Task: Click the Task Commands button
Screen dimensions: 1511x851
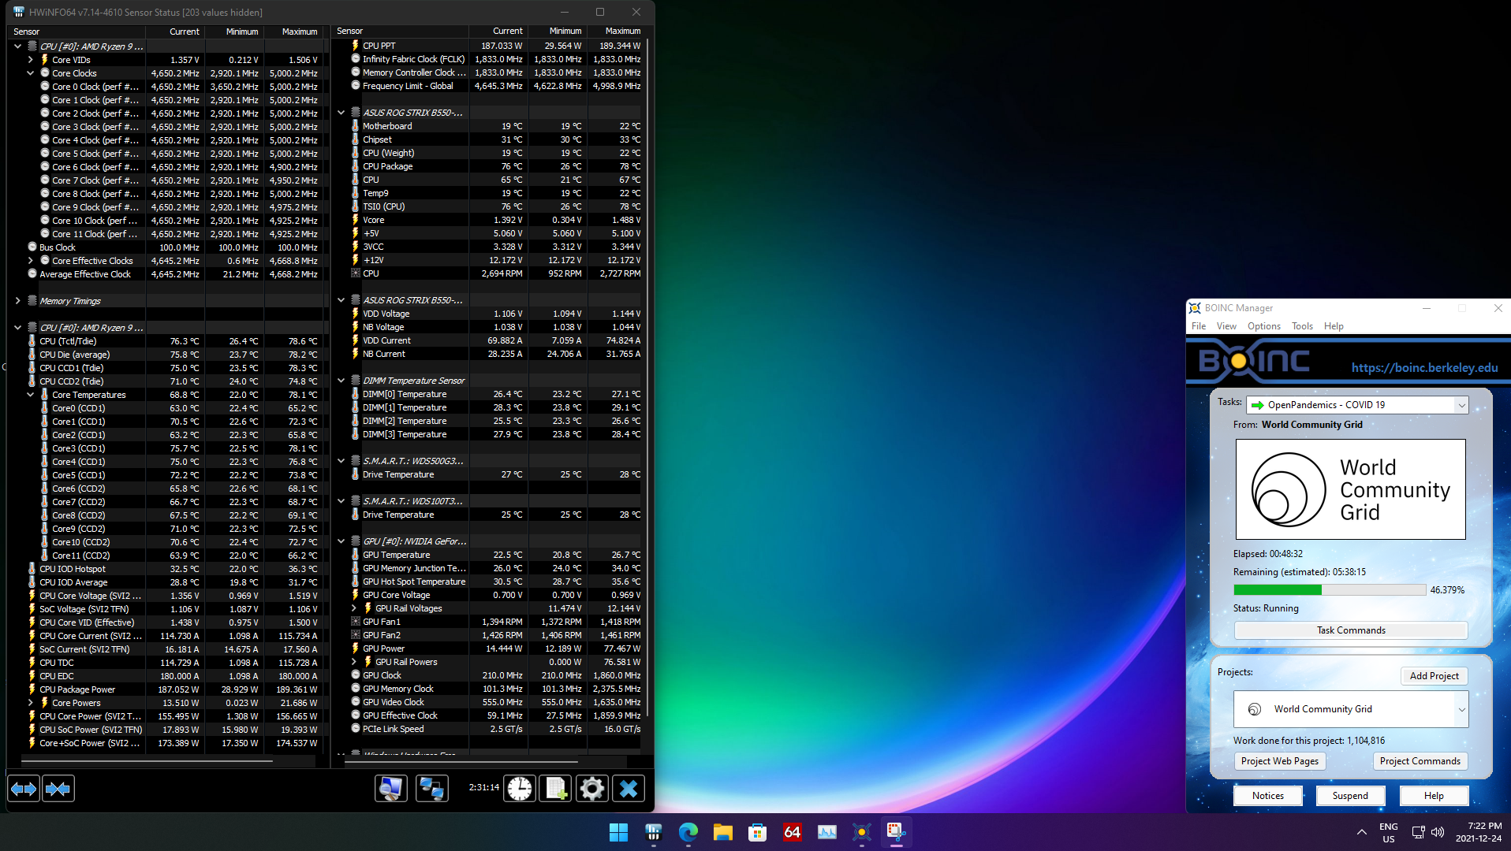Action: pyautogui.click(x=1351, y=630)
